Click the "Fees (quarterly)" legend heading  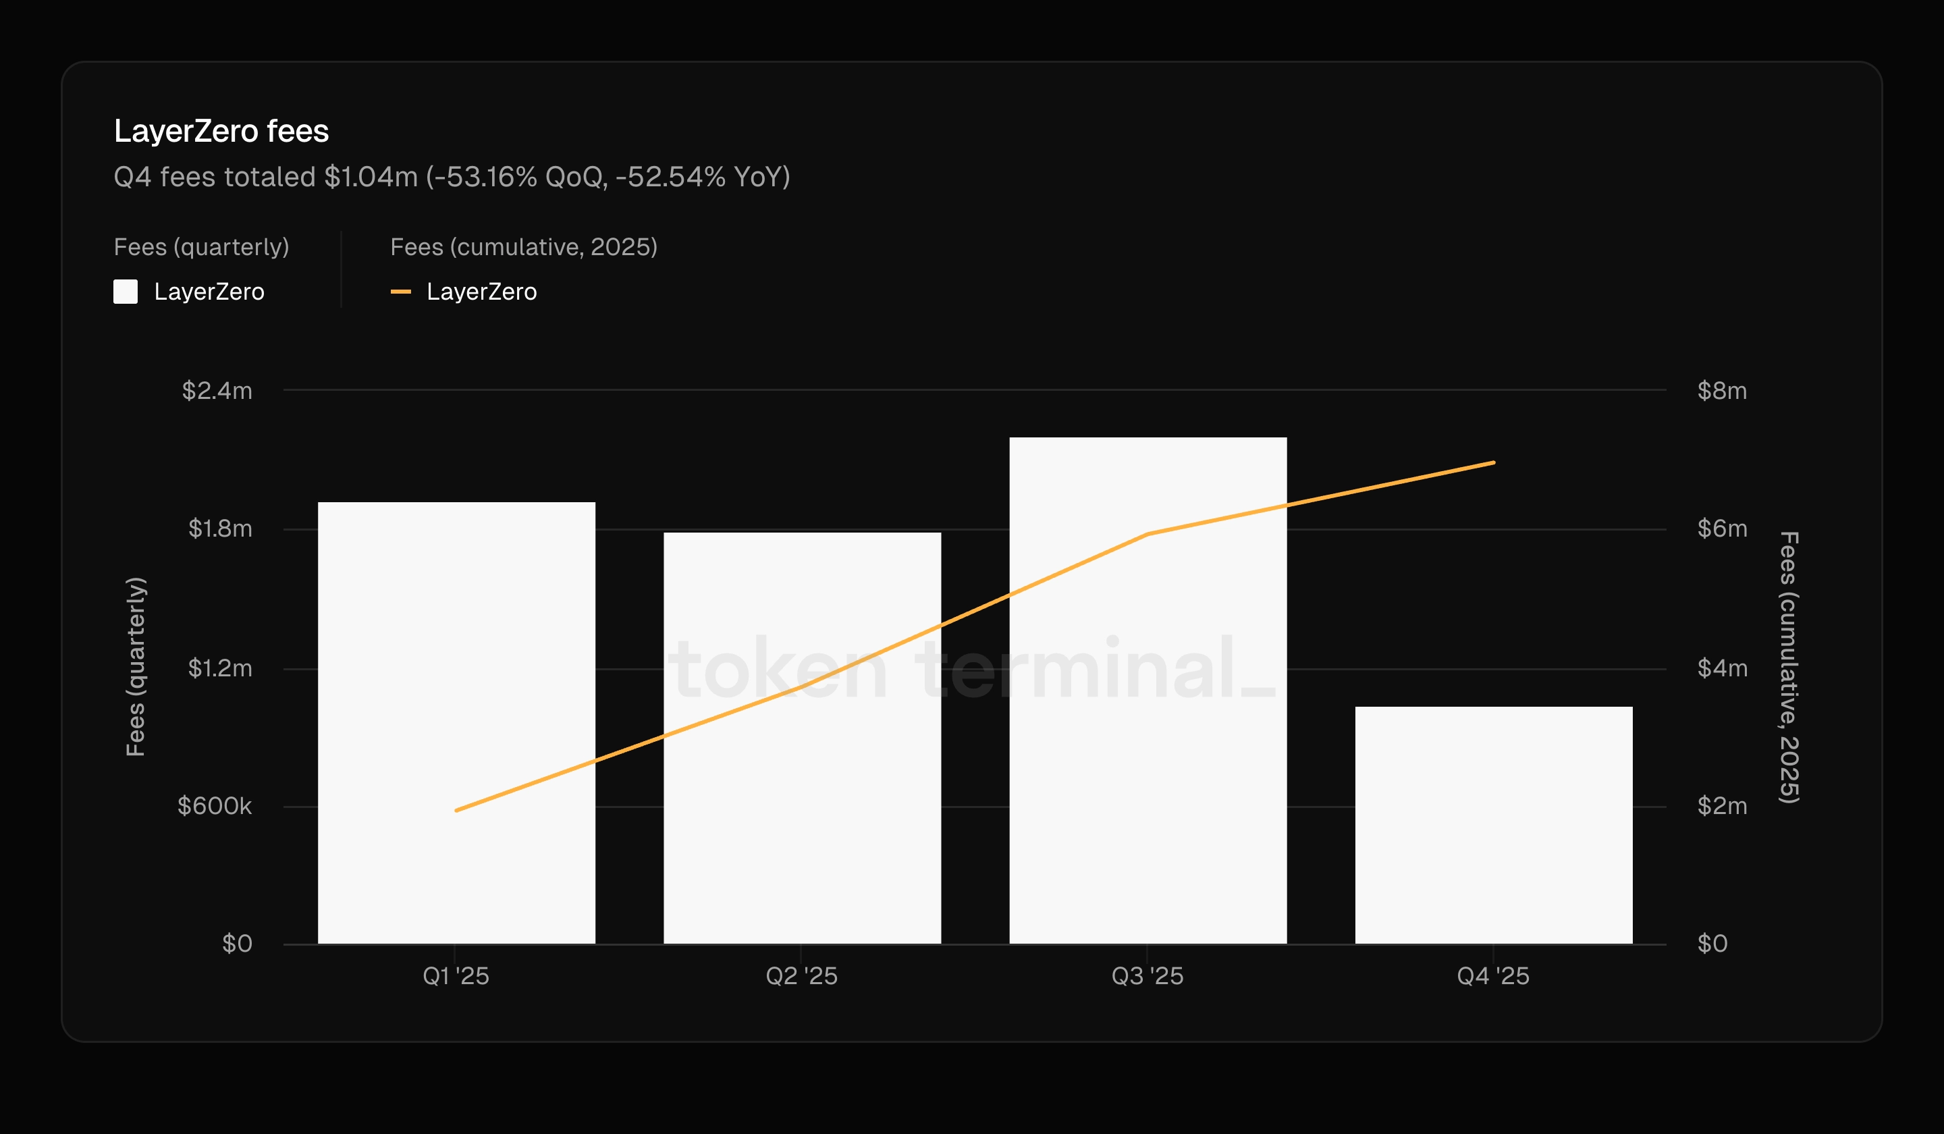click(x=201, y=247)
